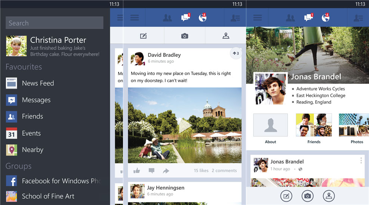
Task: Compose a status update in feed toolbar
Action: [x=143, y=36]
